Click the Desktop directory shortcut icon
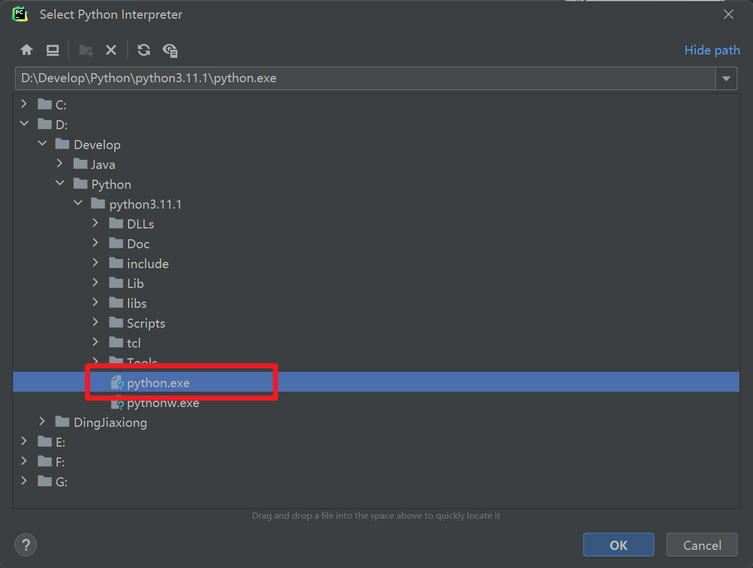This screenshot has height=568, width=753. pyautogui.click(x=52, y=50)
